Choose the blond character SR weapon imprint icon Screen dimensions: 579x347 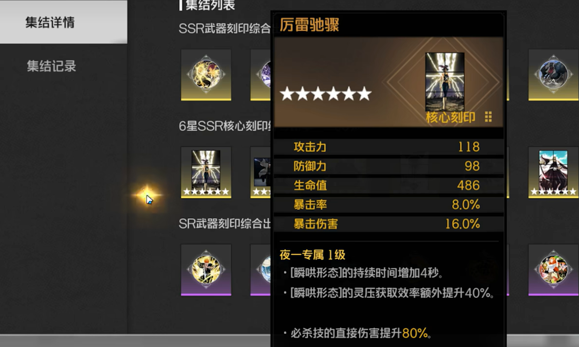tap(206, 270)
